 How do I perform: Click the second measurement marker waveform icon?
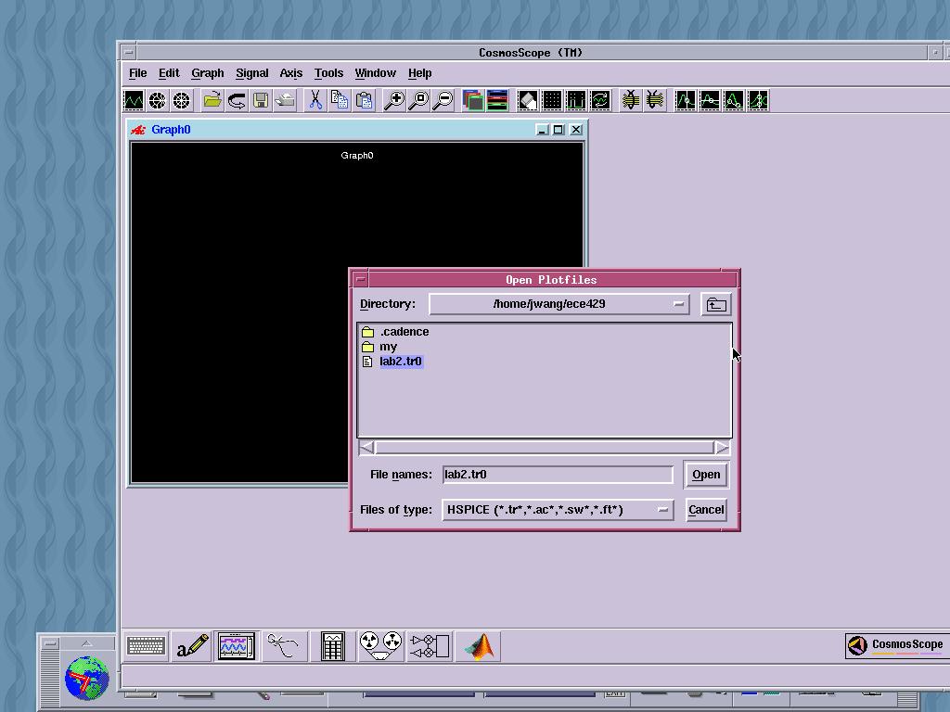[x=710, y=100]
